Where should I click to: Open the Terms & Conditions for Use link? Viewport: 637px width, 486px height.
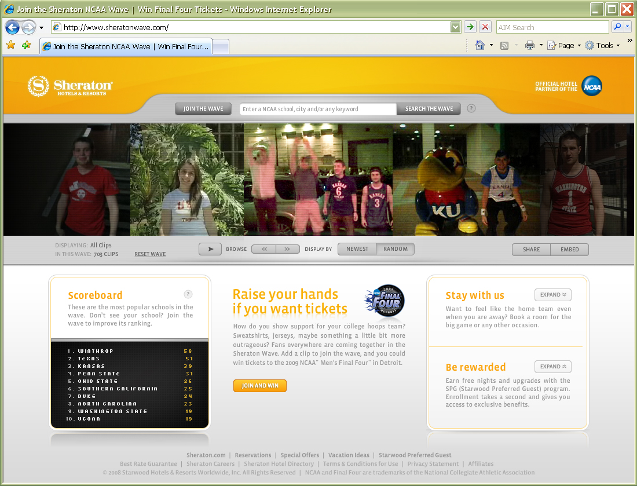point(360,463)
